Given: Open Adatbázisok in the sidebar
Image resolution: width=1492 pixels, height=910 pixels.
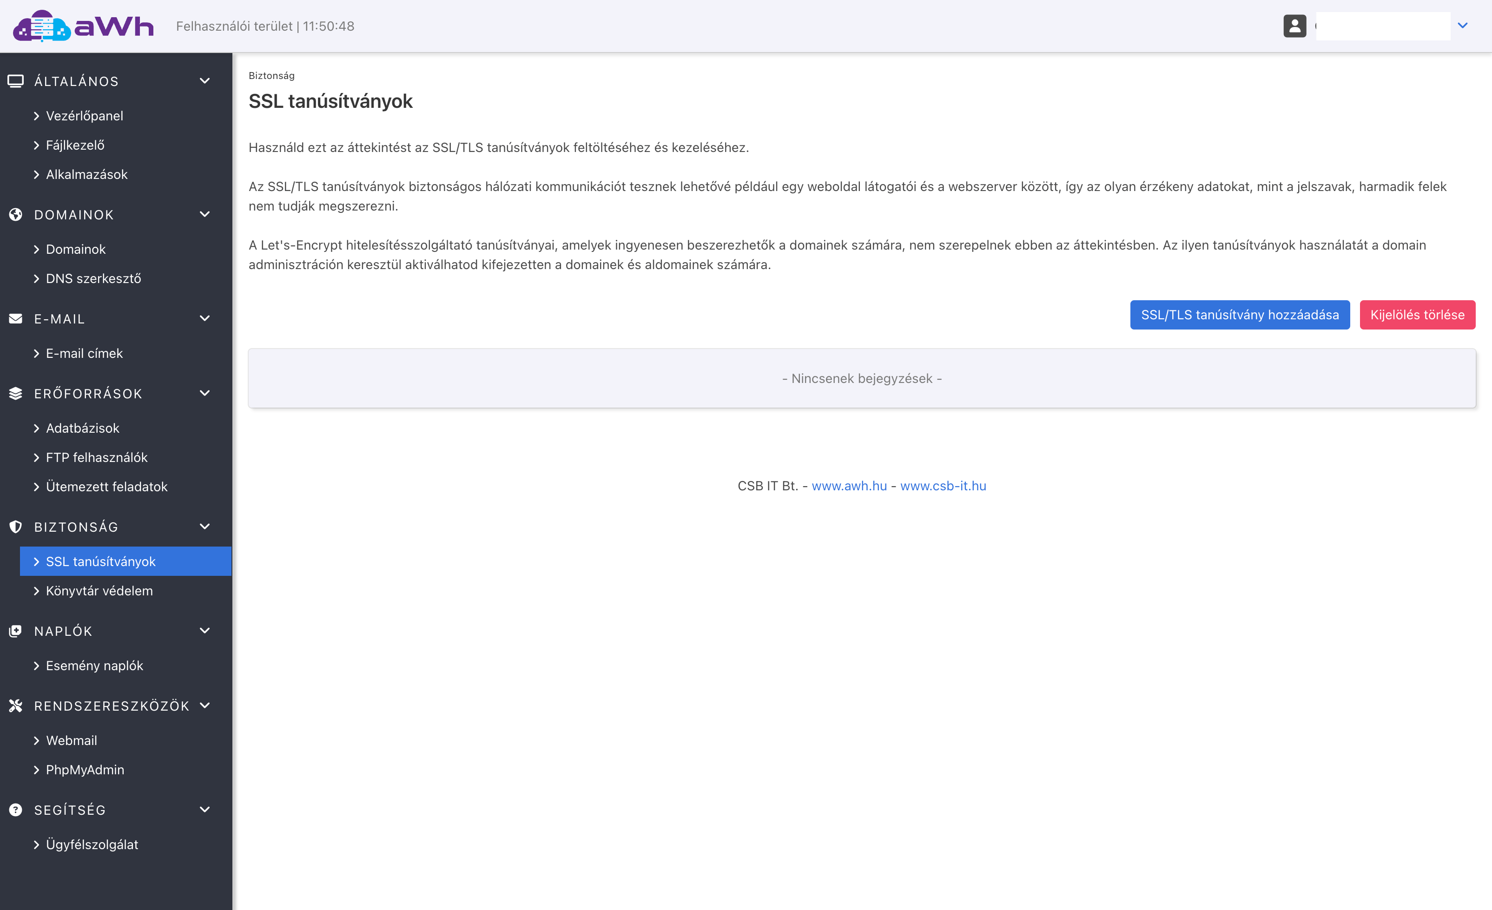Looking at the screenshot, I should [x=125, y=428].
